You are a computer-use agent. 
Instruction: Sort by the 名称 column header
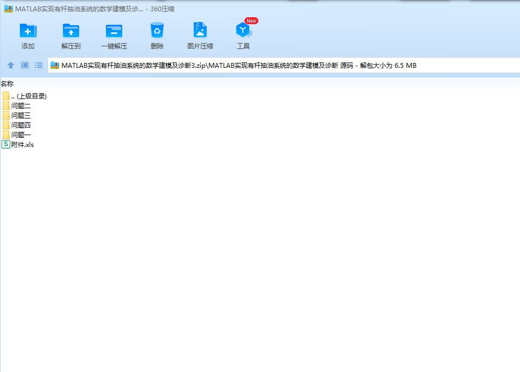7,84
